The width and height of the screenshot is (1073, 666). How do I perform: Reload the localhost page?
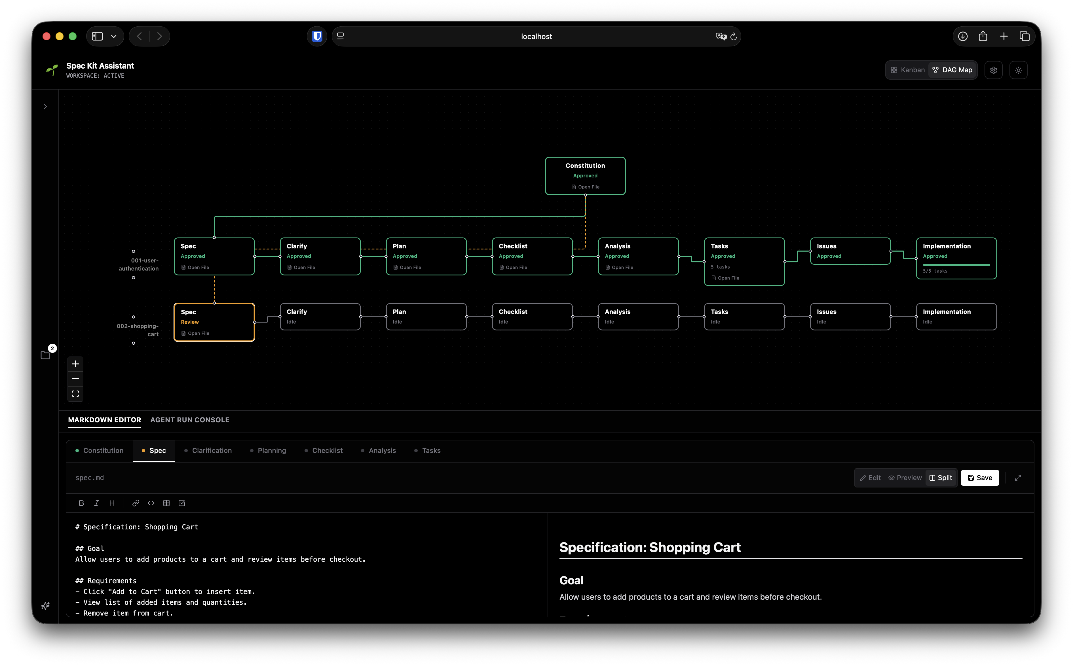tap(734, 37)
